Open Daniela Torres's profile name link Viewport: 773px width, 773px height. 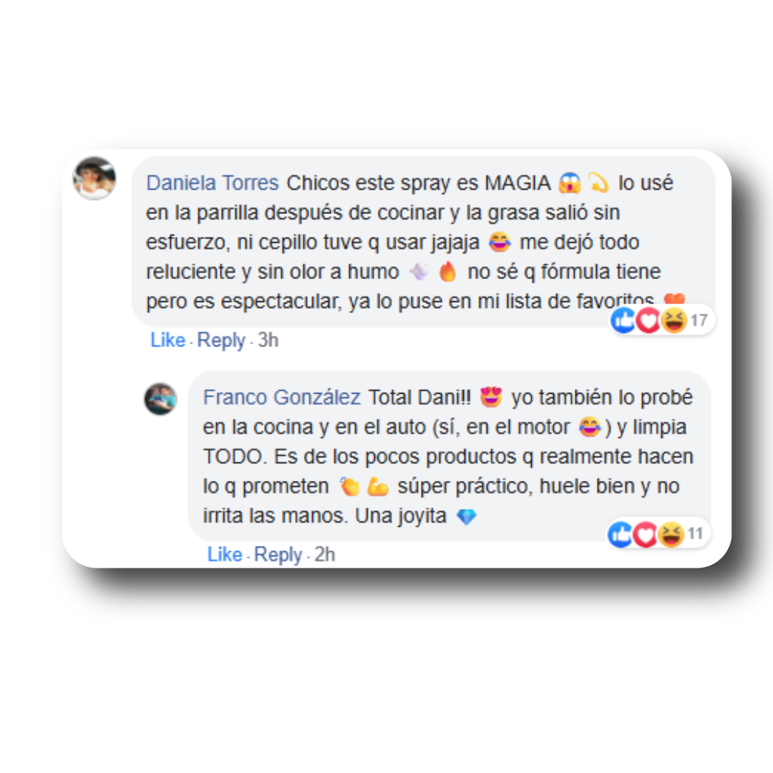pyautogui.click(x=213, y=183)
